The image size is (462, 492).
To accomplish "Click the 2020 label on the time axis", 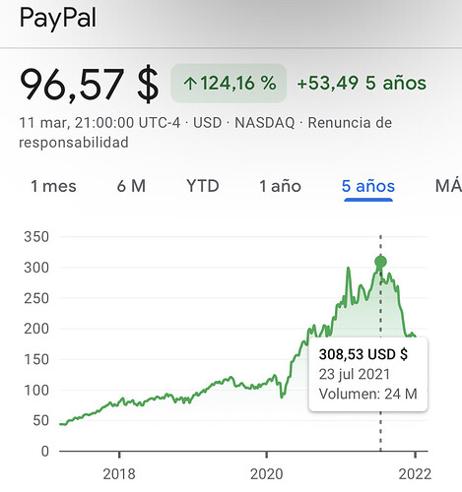I will (x=266, y=474).
